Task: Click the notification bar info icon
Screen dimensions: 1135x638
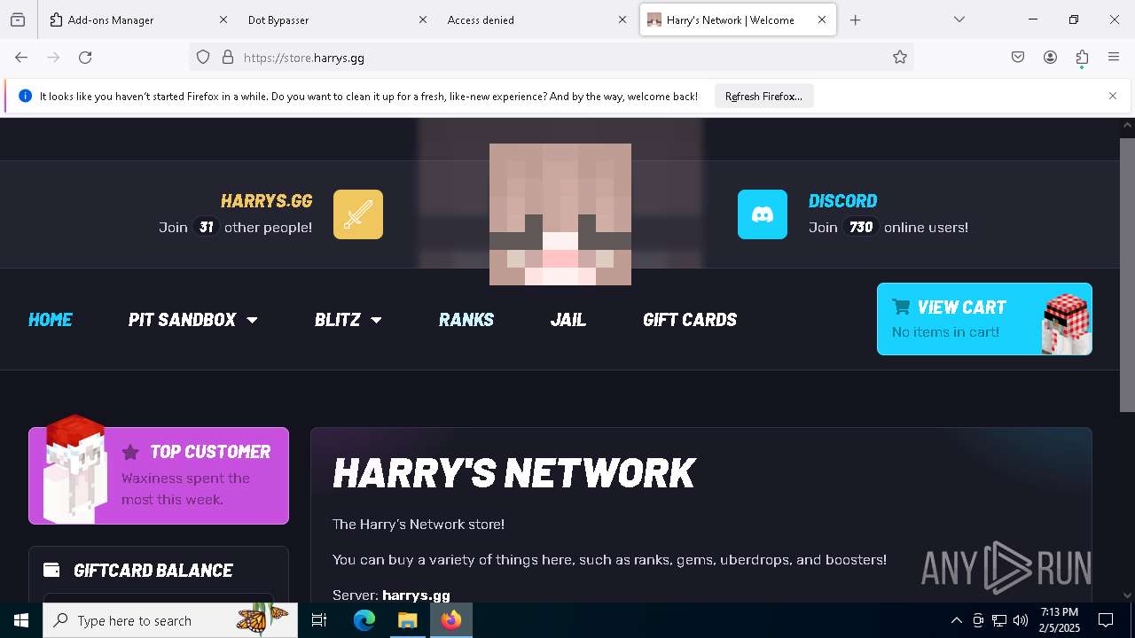Action: 25,96
